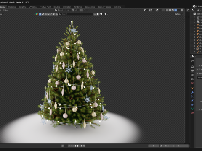This screenshot has height=151, width=202.
Task: Open the Animation workspace tab
Action: pyautogui.click(x=67, y=7)
